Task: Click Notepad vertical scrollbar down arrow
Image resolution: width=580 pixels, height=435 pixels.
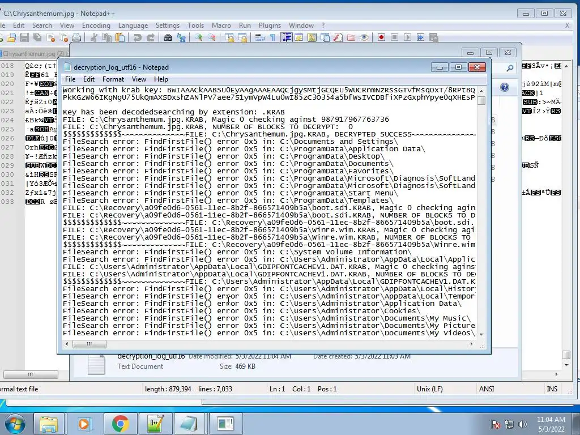Action: pos(481,334)
